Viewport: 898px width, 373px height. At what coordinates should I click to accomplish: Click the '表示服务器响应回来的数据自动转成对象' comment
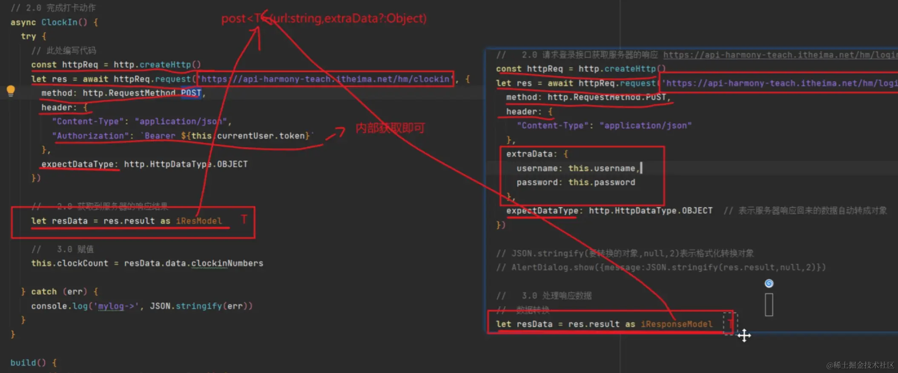[x=805, y=211]
